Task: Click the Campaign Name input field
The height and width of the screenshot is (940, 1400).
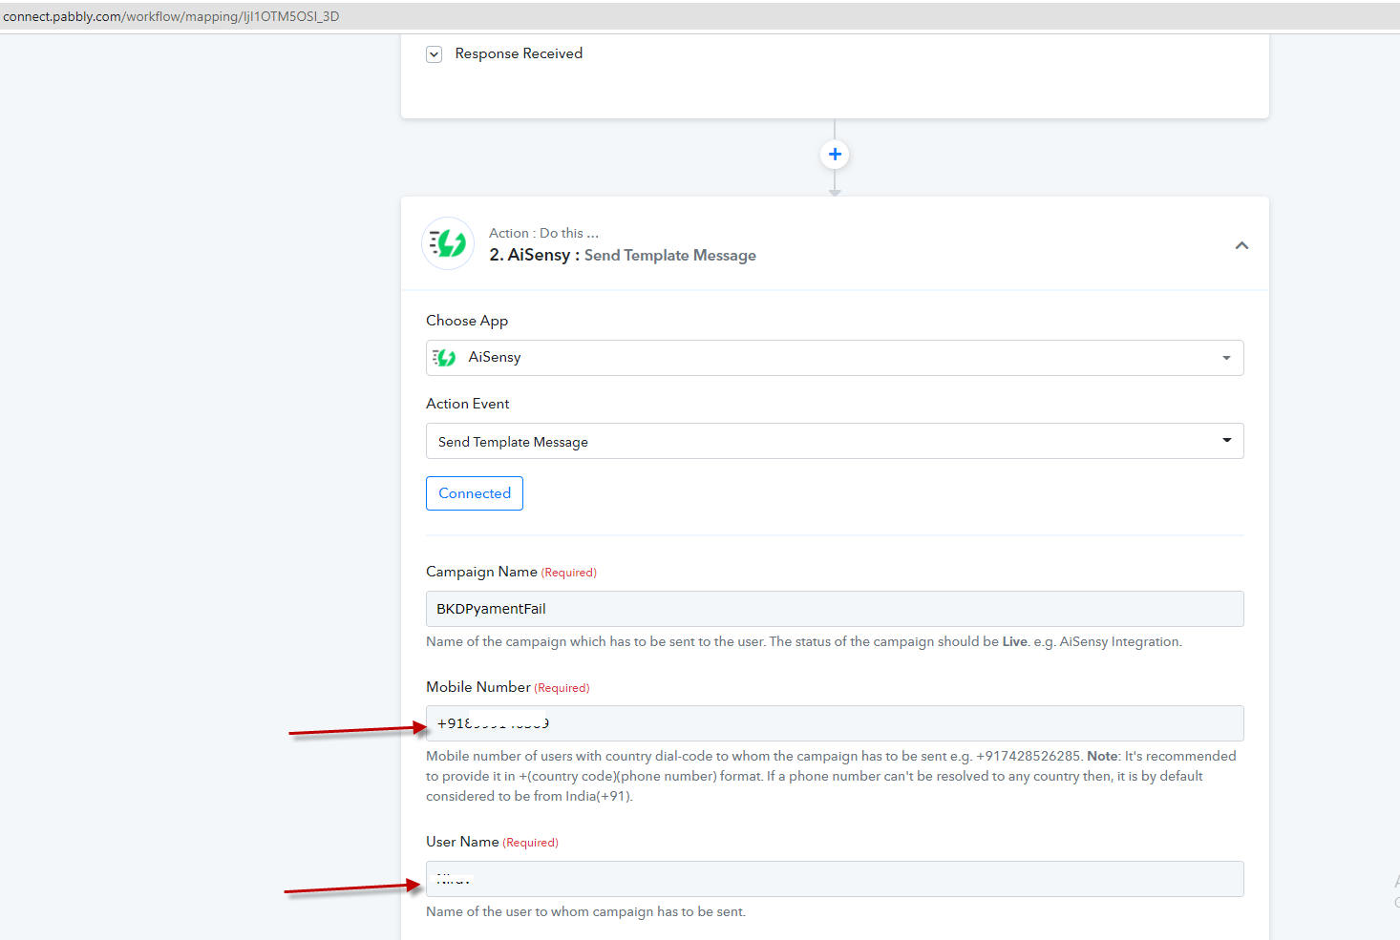Action: point(835,609)
